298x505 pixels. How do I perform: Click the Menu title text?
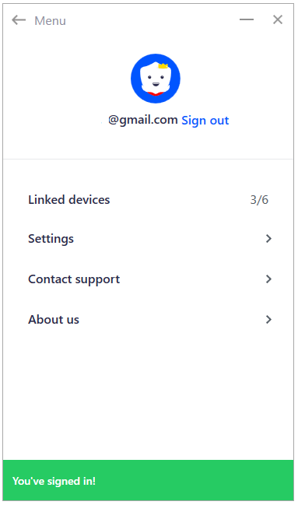click(51, 20)
